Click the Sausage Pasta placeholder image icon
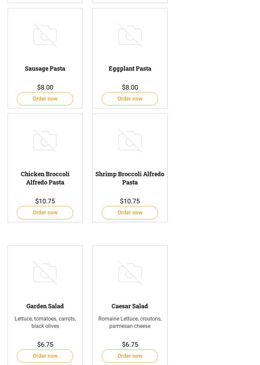The image size is (260, 365). click(x=45, y=35)
